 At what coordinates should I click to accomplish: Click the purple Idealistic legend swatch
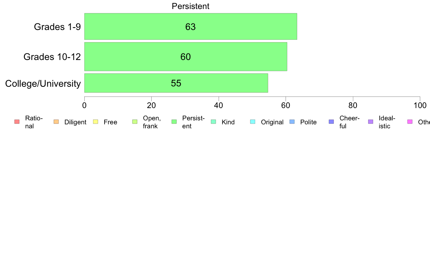click(371, 122)
